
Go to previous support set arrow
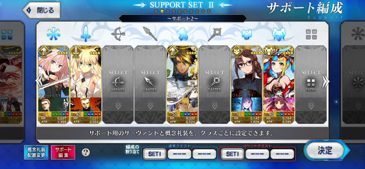pyautogui.click(x=39, y=81)
